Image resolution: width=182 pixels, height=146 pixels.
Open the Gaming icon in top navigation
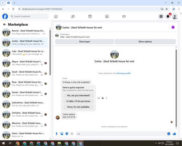tap(124, 16)
